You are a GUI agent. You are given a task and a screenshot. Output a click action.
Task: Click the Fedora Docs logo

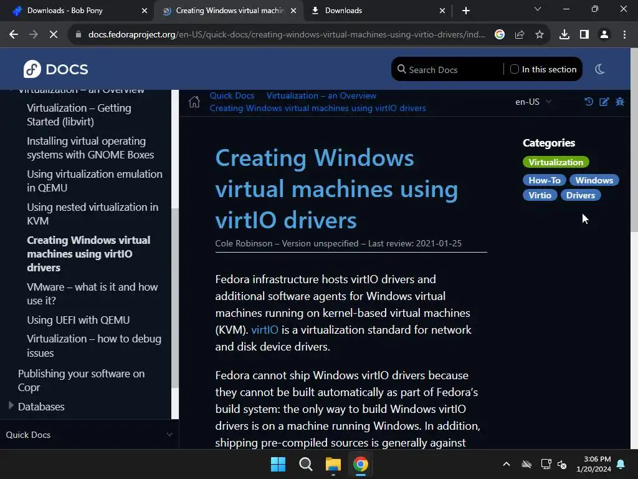(x=55, y=69)
